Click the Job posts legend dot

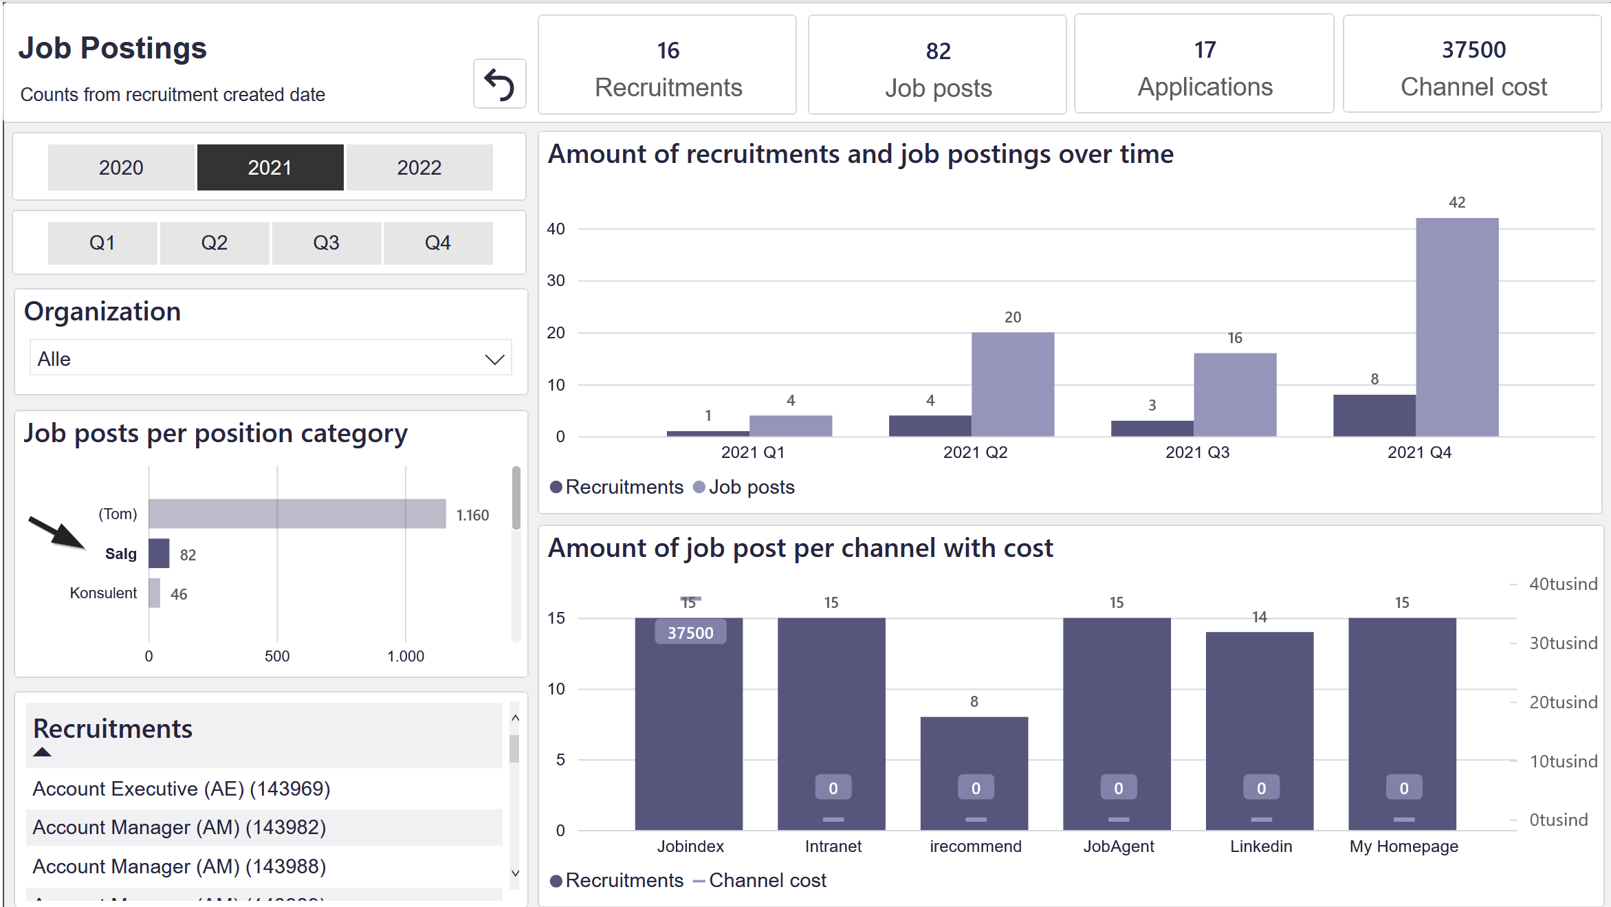point(699,487)
